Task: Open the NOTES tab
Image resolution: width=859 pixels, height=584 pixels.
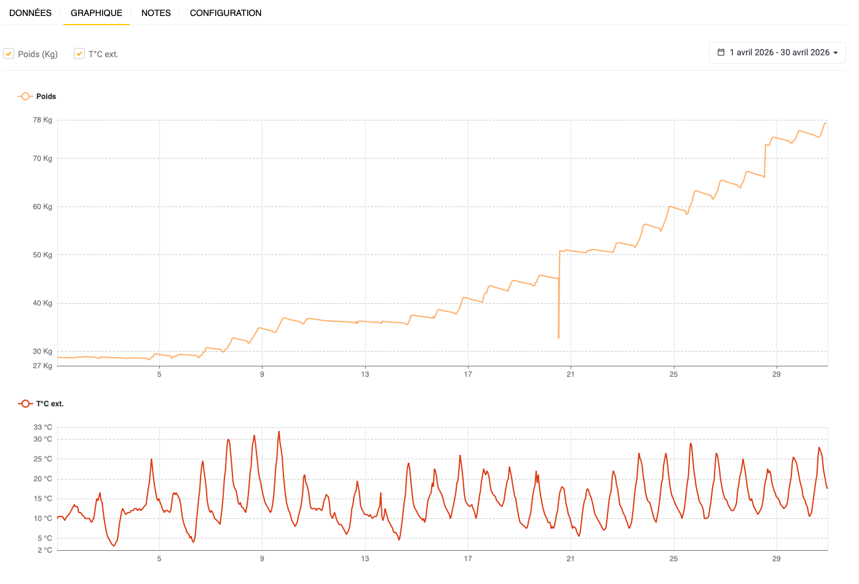Action: click(x=156, y=13)
